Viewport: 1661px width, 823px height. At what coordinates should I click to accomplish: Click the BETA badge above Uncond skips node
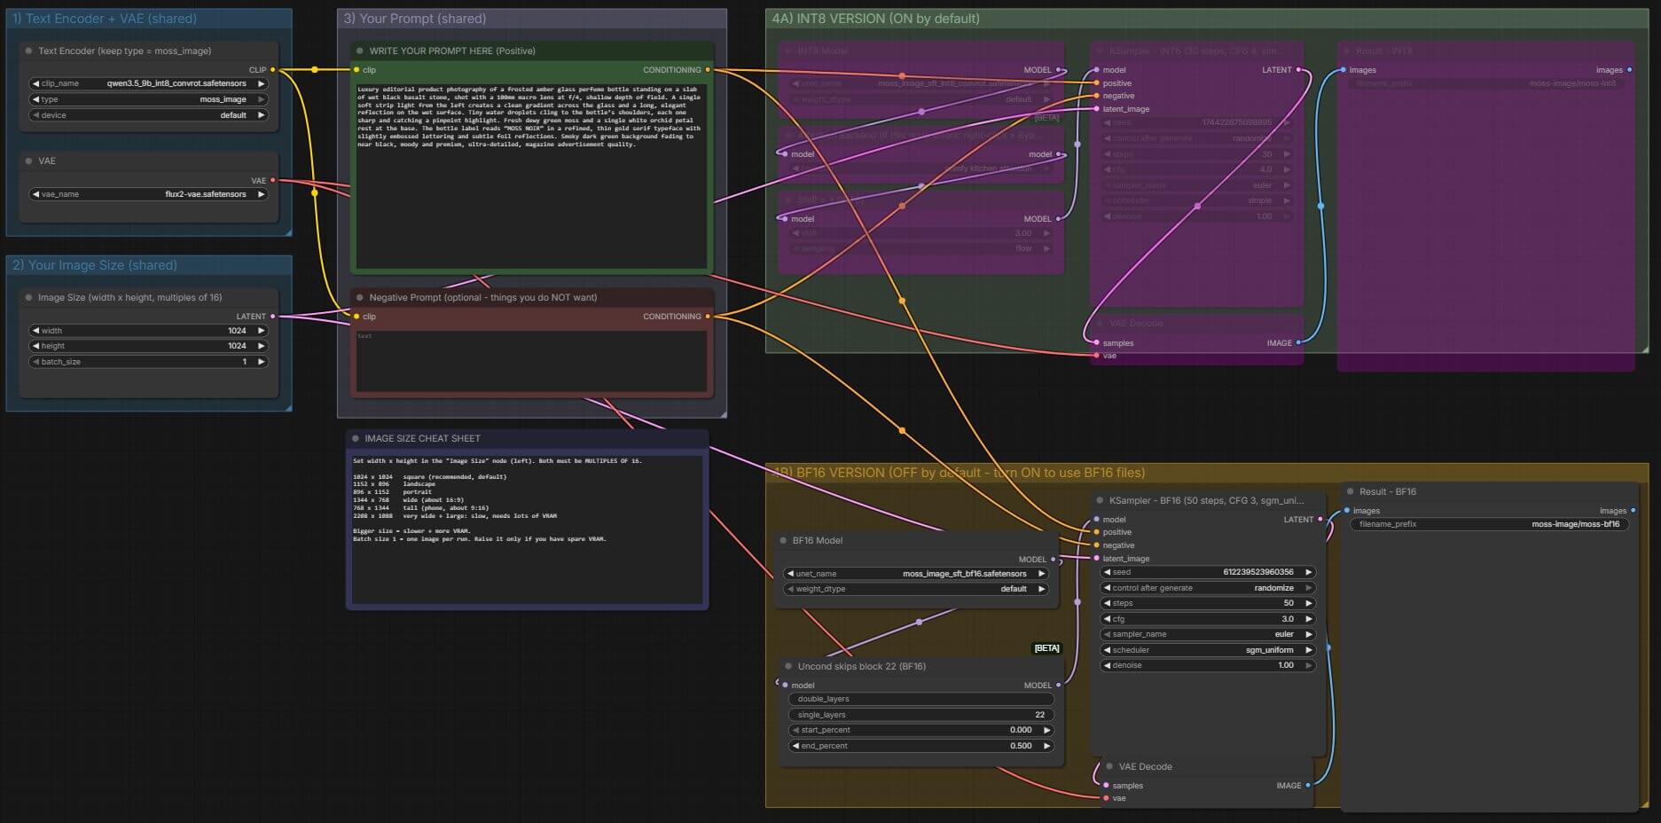click(1046, 648)
